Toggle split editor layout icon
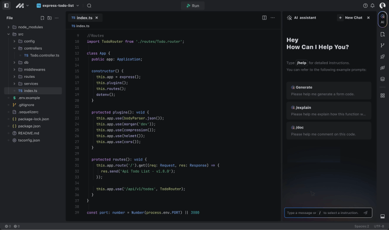This screenshot has width=389, height=230. [x=265, y=18]
